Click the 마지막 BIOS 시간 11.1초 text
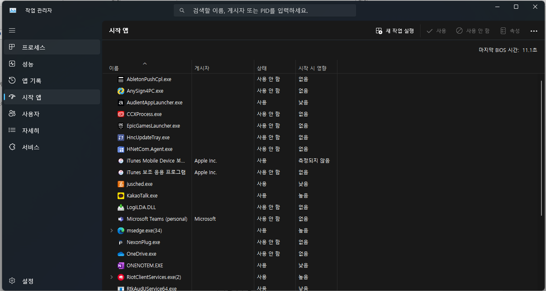The height and width of the screenshot is (291, 546). tap(508, 50)
